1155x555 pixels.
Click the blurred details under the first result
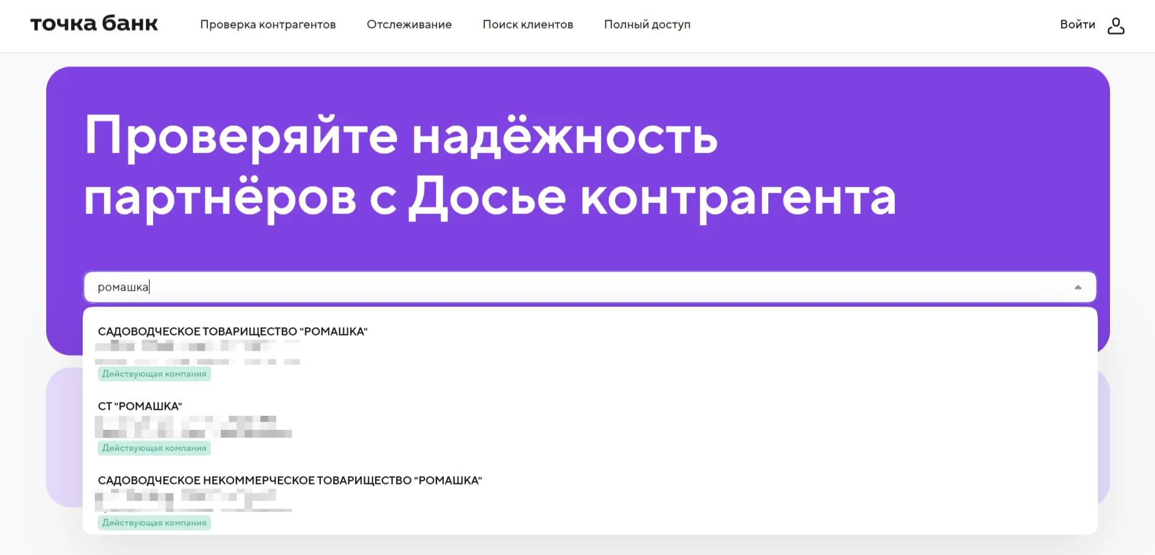pyautogui.click(x=197, y=353)
